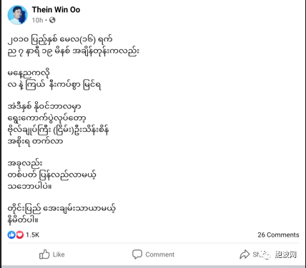Click the line mentioning ဦးသိန်းစိန်

[59, 130]
